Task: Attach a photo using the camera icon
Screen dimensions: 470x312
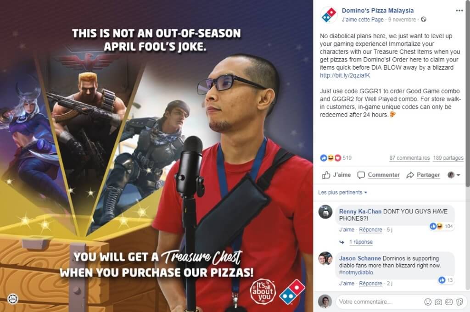Action: click(x=438, y=302)
